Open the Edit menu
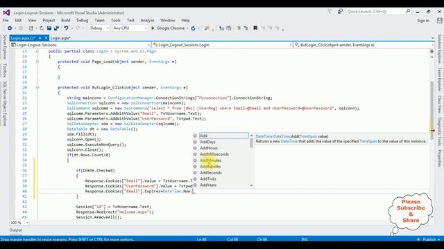The width and height of the screenshot is (444, 249). 18,20
